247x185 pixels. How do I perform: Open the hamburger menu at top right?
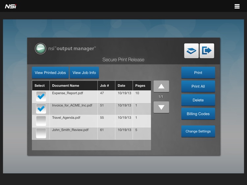(237, 6)
